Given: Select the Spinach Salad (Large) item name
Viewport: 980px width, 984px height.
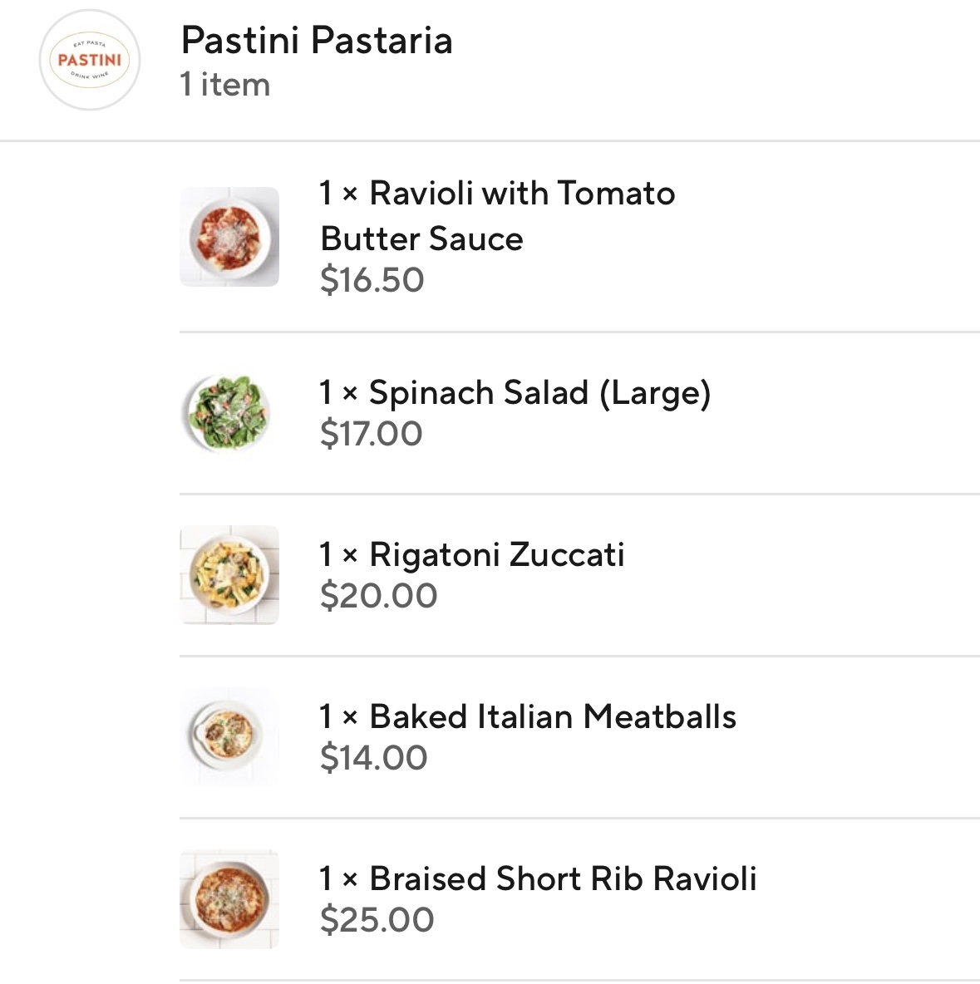Looking at the screenshot, I should click(x=539, y=392).
